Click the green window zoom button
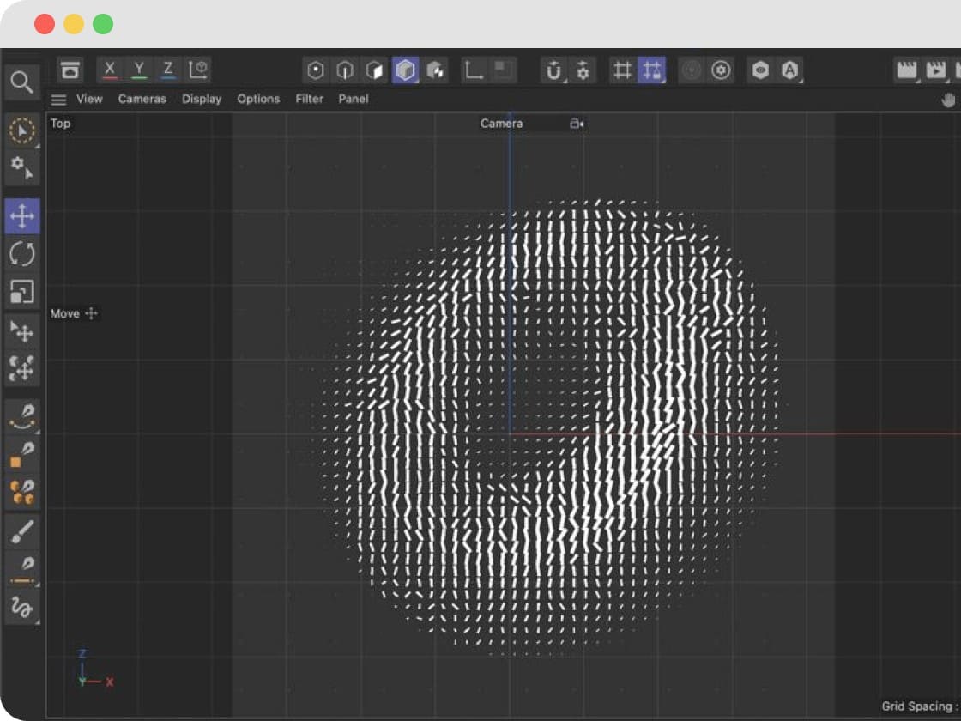Image resolution: width=961 pixels, height=721 pixels. pyautogui.click(x=103, y=25)
